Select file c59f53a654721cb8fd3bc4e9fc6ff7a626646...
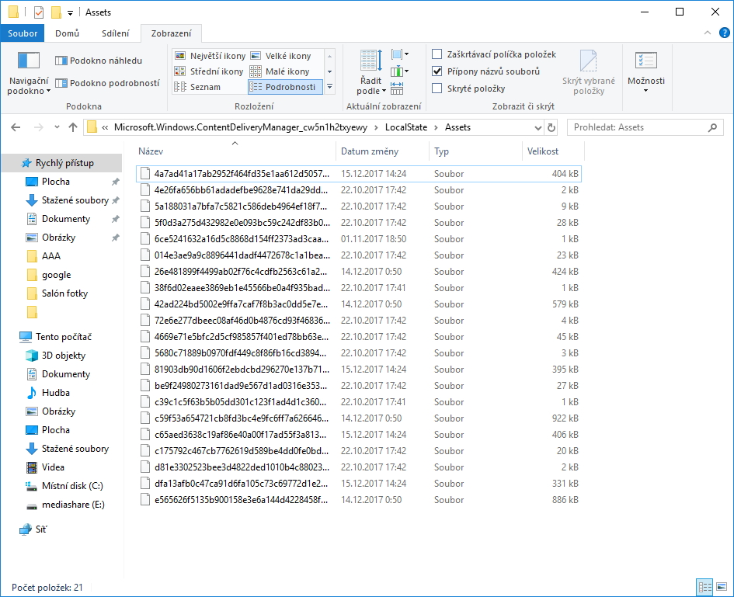734x597 pixels. point(359,418)
